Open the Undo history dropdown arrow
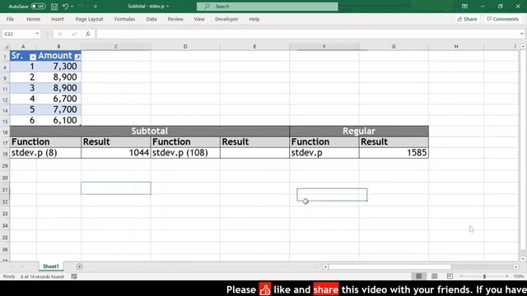Image resolution: width=527 pixels, height=296 pixels. [x=72, y=7]
